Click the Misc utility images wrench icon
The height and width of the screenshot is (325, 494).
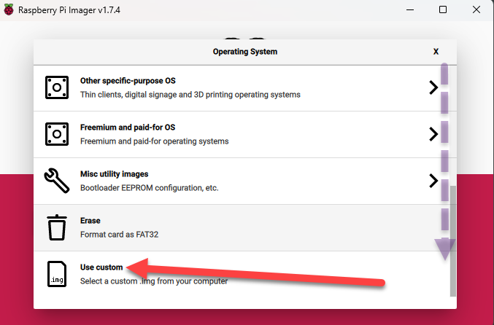click(57, 181)
